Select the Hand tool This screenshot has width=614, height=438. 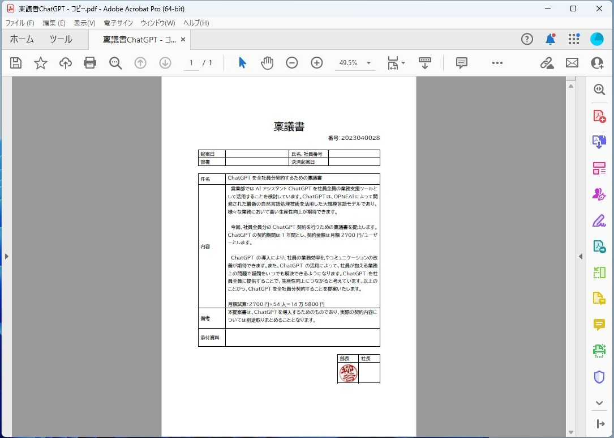pos(266,63)
